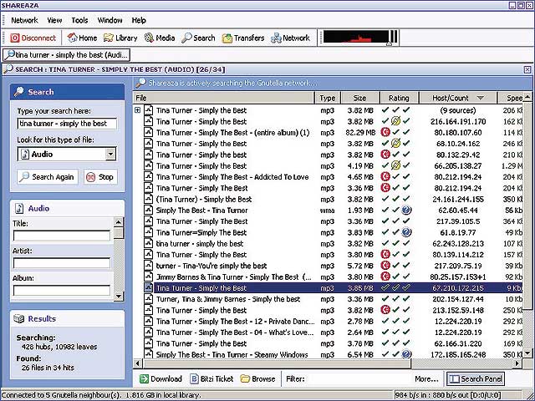This screenshot has height=401, width=535.
Task: Open the View menu
Action: pyautogui.click(x=54, y=20)
